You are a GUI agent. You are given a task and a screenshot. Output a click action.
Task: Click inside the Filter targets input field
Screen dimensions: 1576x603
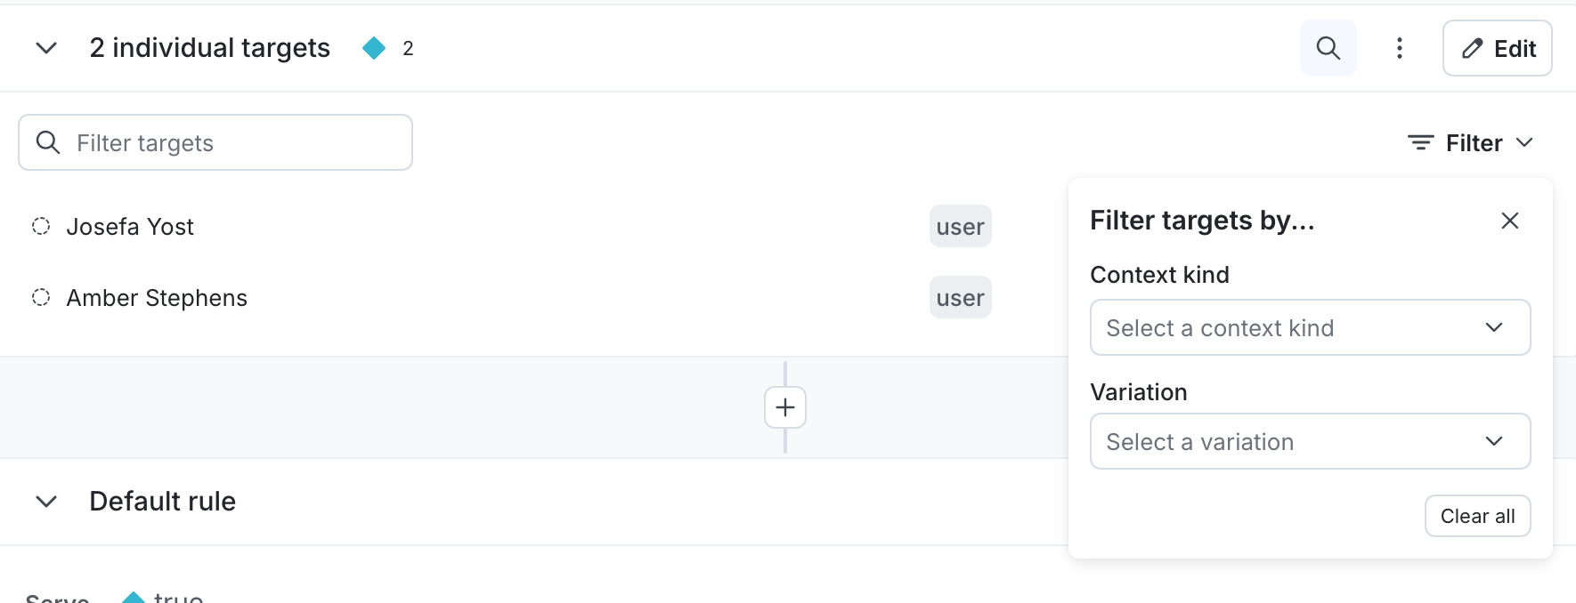[x=214, y=141]
